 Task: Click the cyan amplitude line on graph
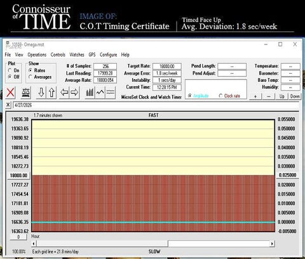click(153, 222)
